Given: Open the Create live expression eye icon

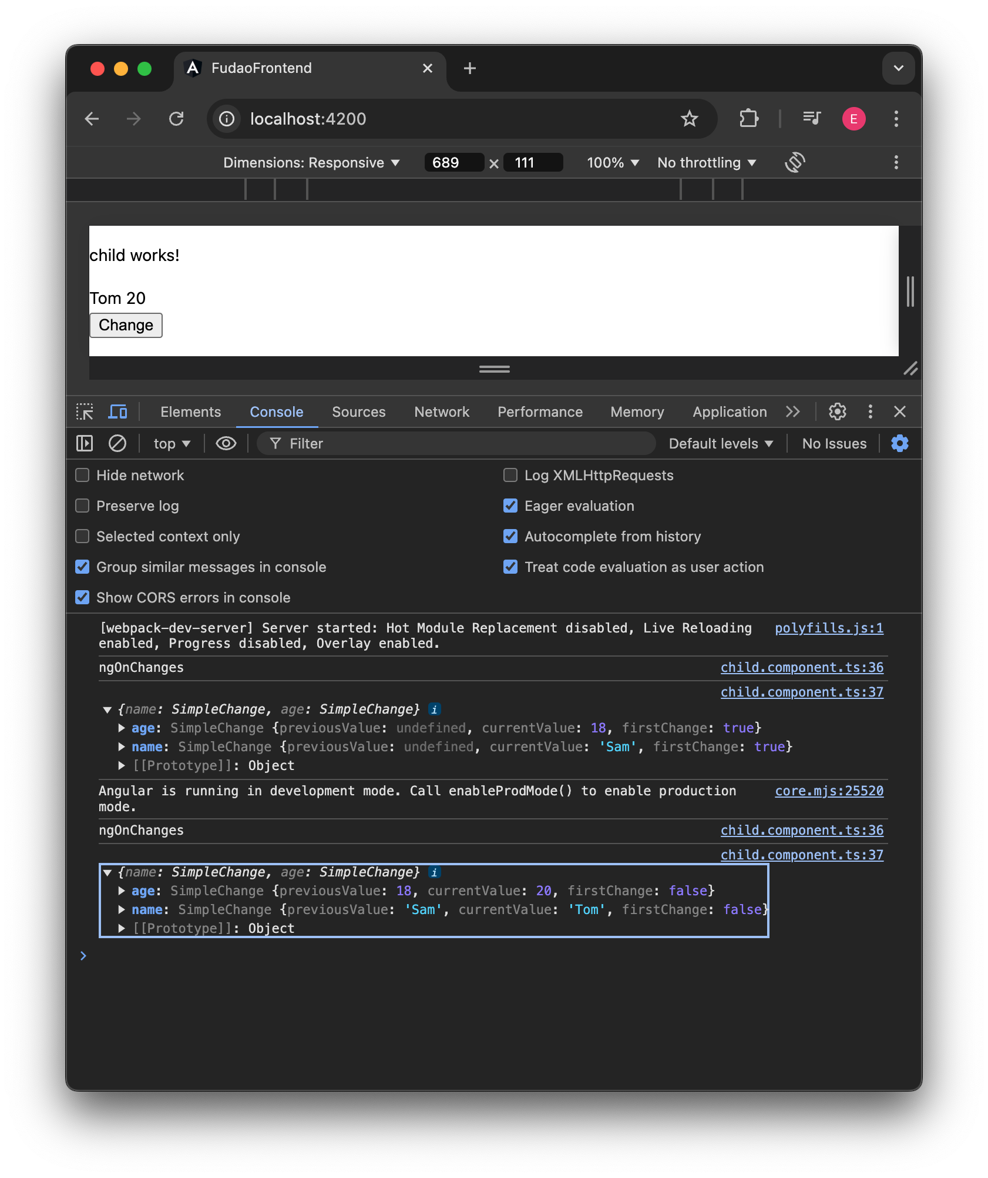Looking at the screenshot, I should pyautogui.click(x=226, y=443).
